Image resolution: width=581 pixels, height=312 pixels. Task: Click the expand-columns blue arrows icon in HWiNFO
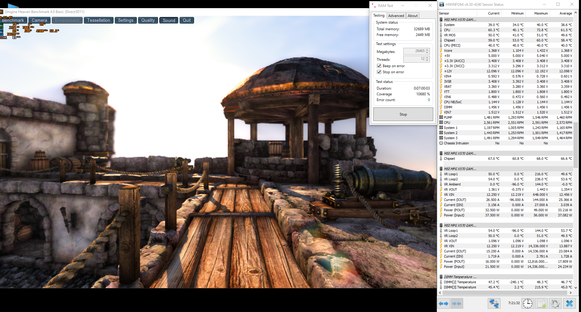coord(444,303)
